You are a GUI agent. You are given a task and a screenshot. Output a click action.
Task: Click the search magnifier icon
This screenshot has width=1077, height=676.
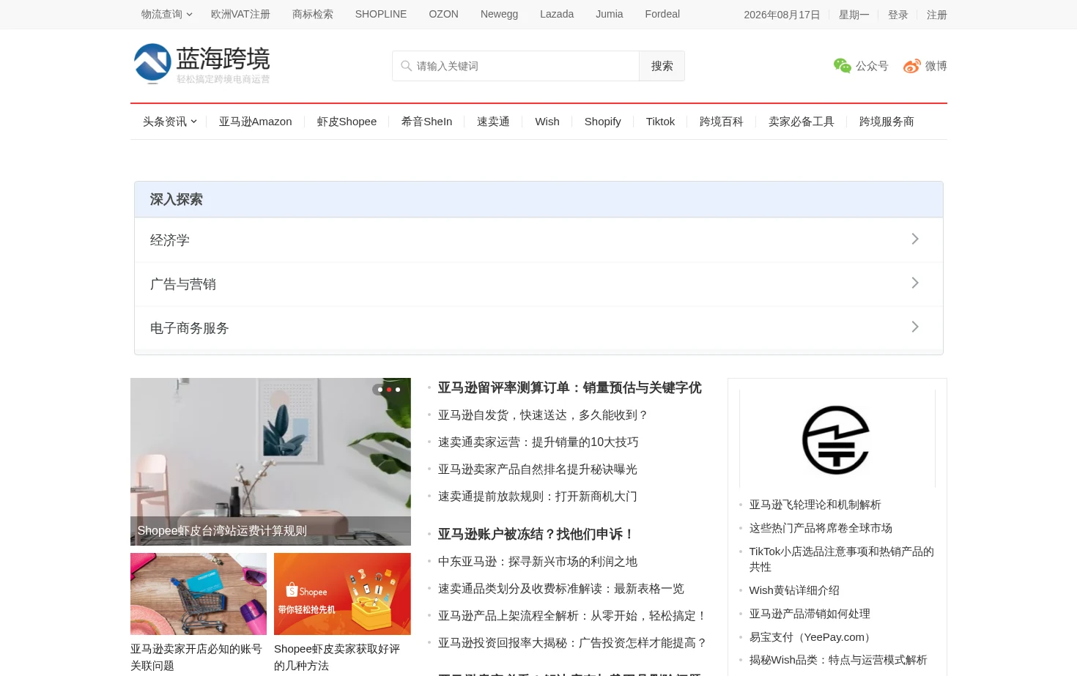tap(406, 66)
